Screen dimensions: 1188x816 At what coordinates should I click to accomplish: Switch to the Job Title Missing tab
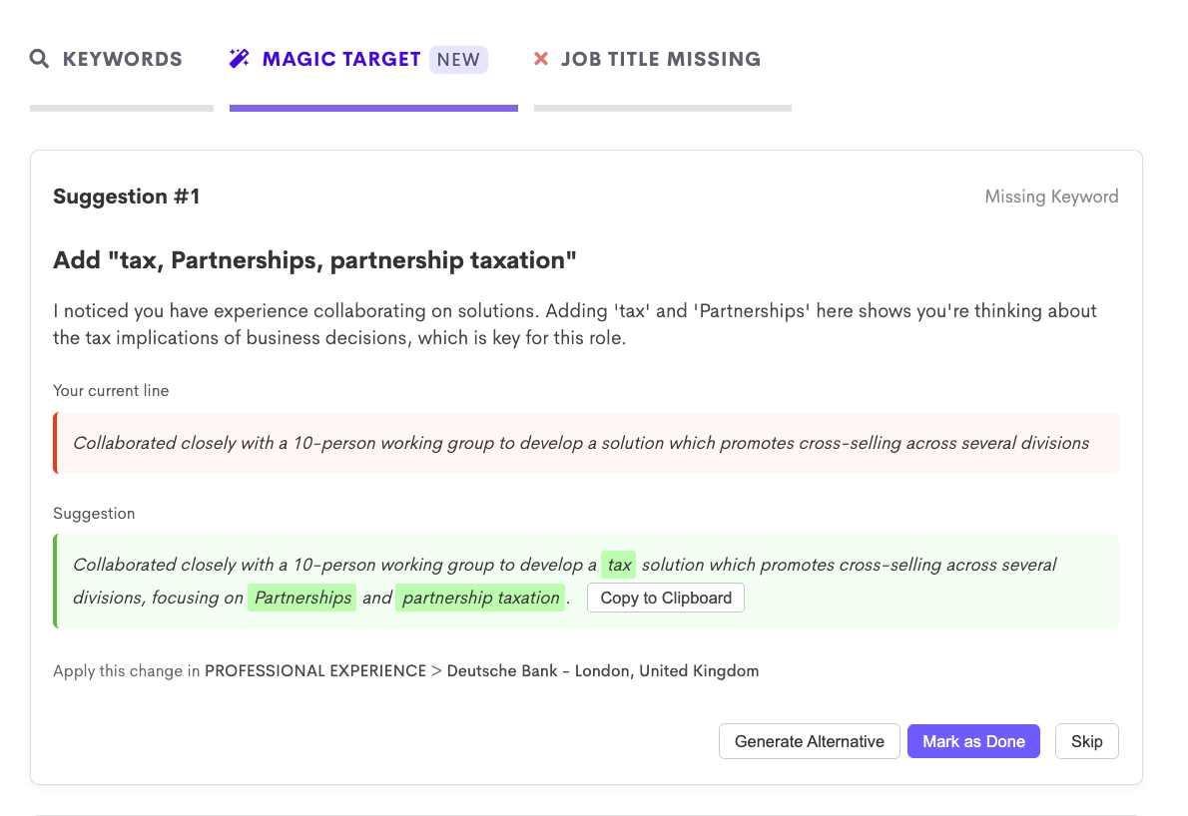[660, 59]
